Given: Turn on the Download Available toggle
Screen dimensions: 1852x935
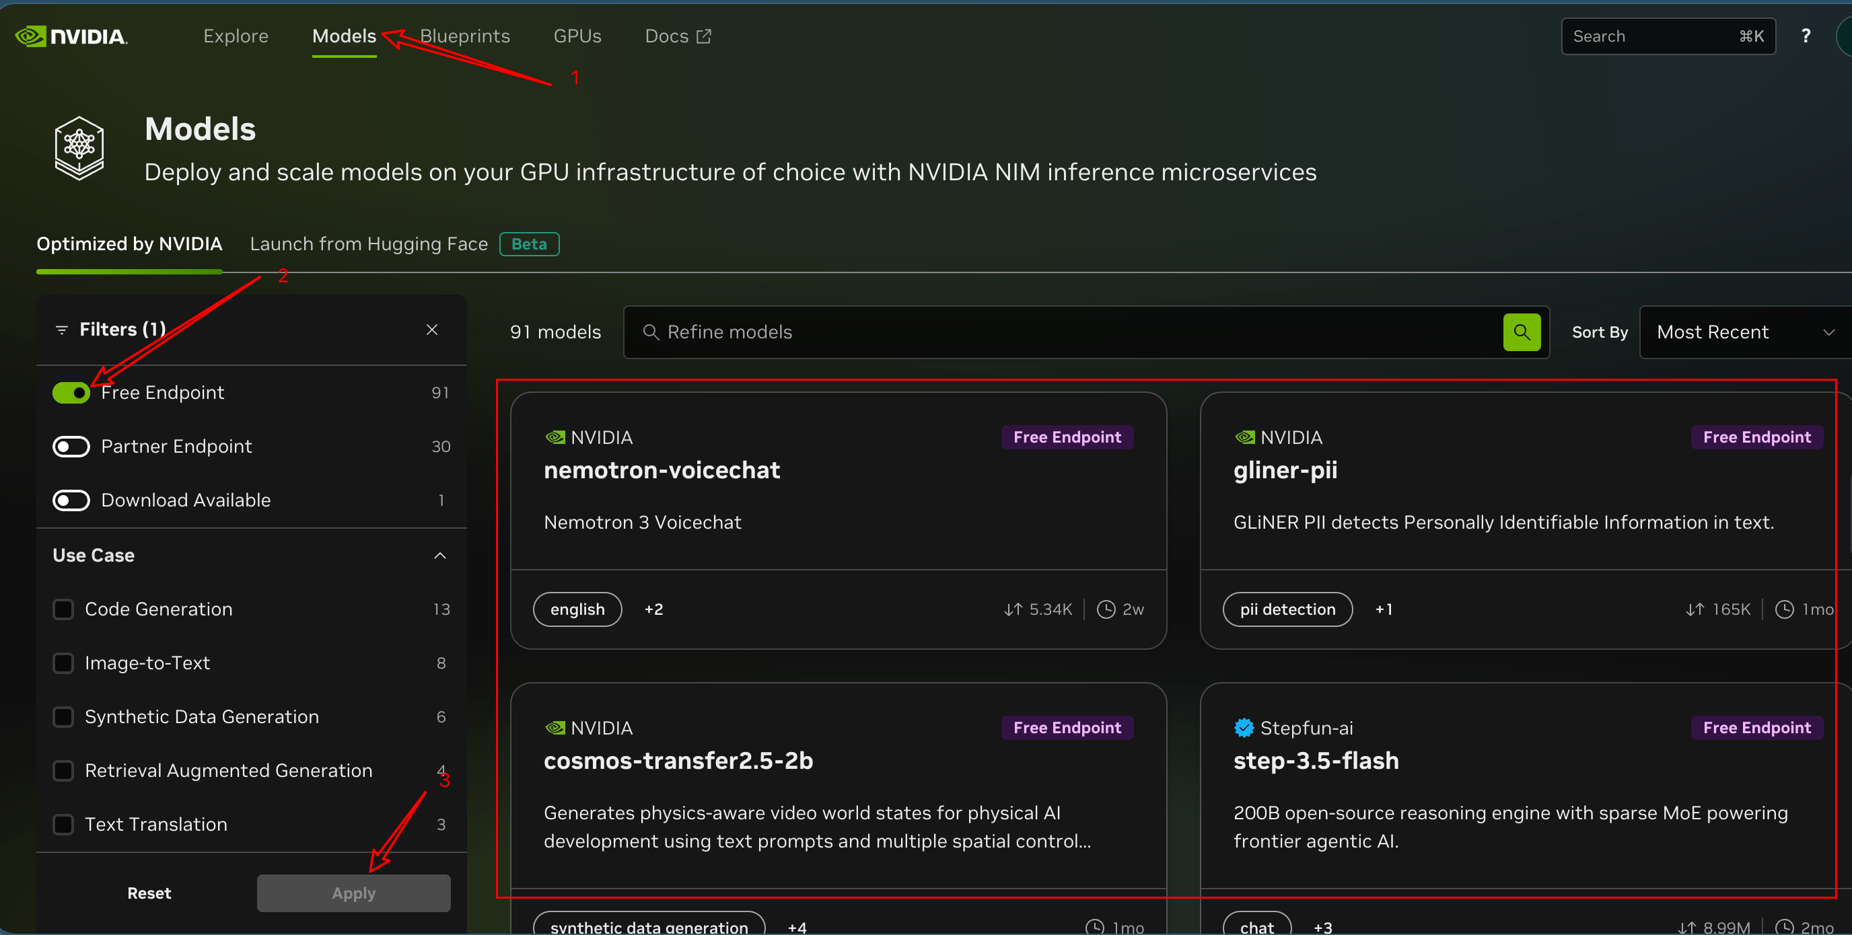Looking at the screenshot, I should click(71, 500).
